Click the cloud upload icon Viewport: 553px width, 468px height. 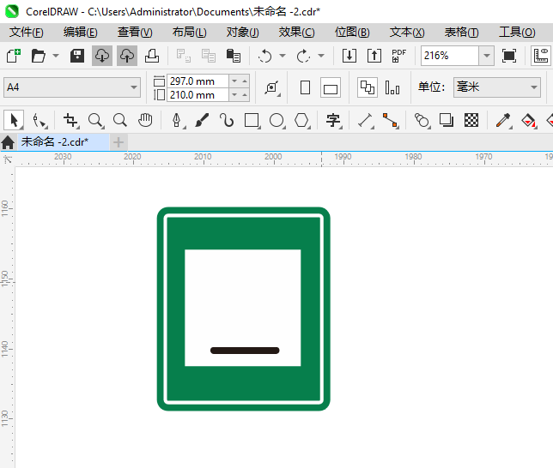127,56
